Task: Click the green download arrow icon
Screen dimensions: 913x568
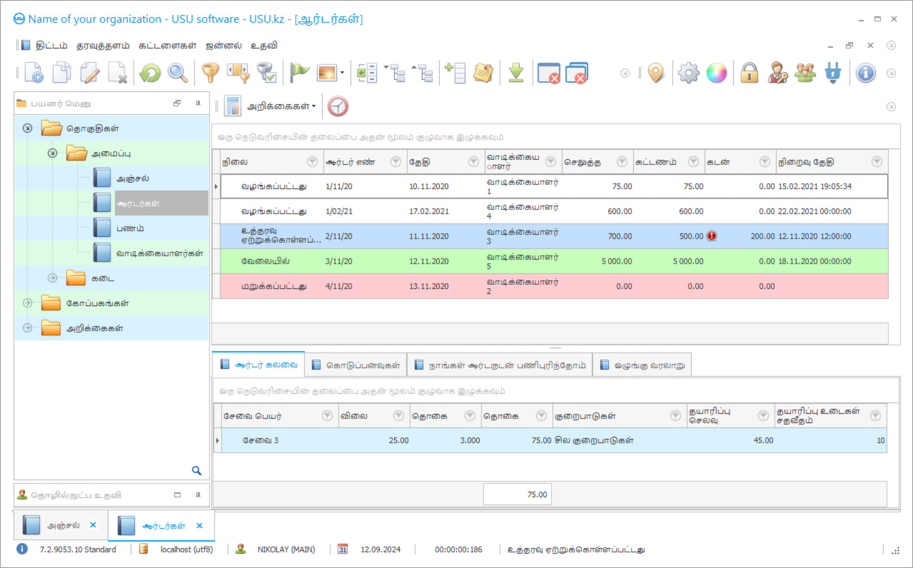Action: coord(516,73)
